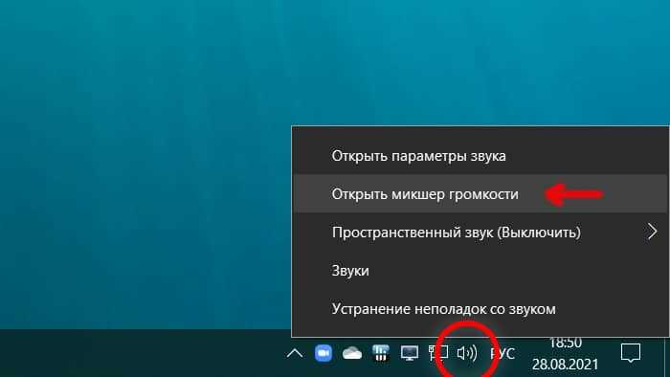670x377 pixels.
Task: Open the clock showing 28.08.2021
Action: pos(565,354)
